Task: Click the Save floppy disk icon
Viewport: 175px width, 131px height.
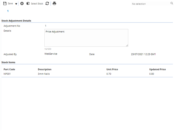Action: click(5, 4)
